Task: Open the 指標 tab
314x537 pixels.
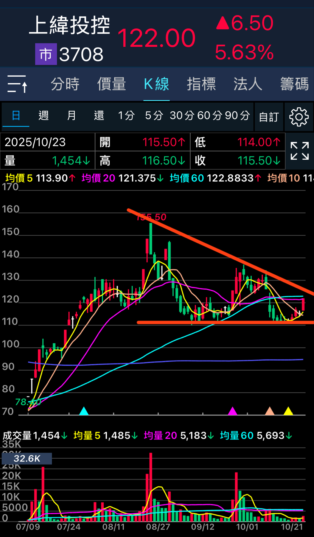Action: pyautogui.click(x=202, y=84)
